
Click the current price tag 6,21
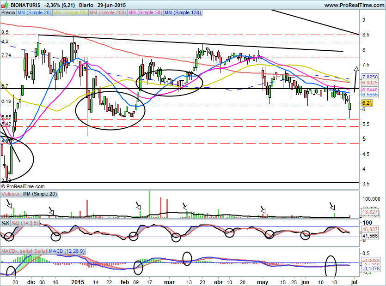click(368, 103)
